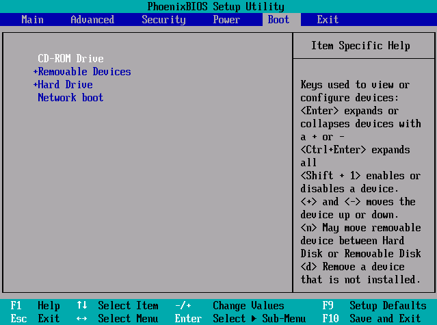Image resolution: width=437 pixels, height=325 pixels.
Task: Open the Exit menu tab
Action: [328, 19]
